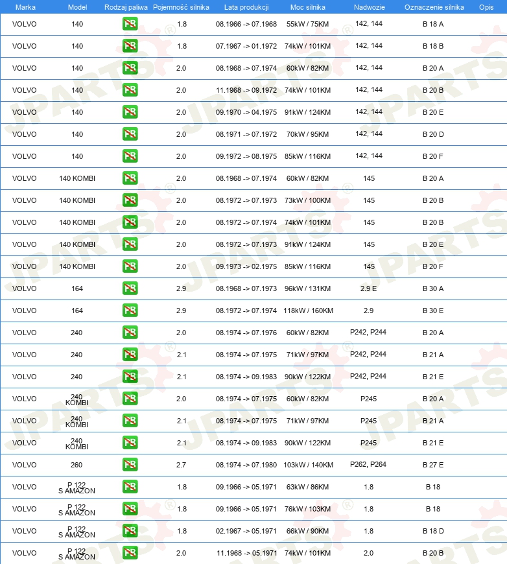
Task: Click the '2.9 E' body cell
Action: 368,288
